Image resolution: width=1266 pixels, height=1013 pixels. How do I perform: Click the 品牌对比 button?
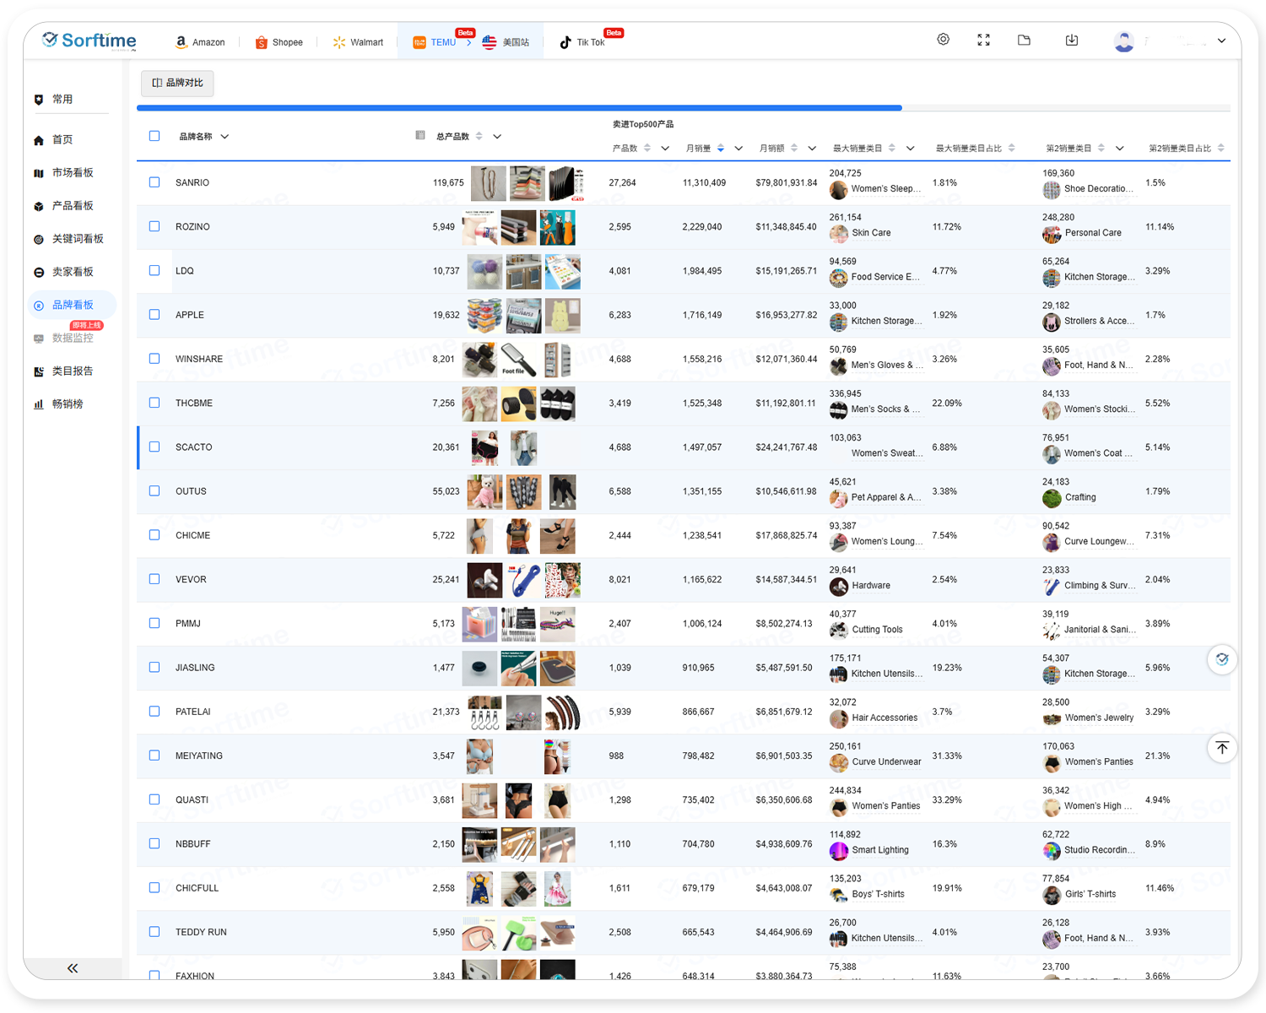[x=177, y=83]
